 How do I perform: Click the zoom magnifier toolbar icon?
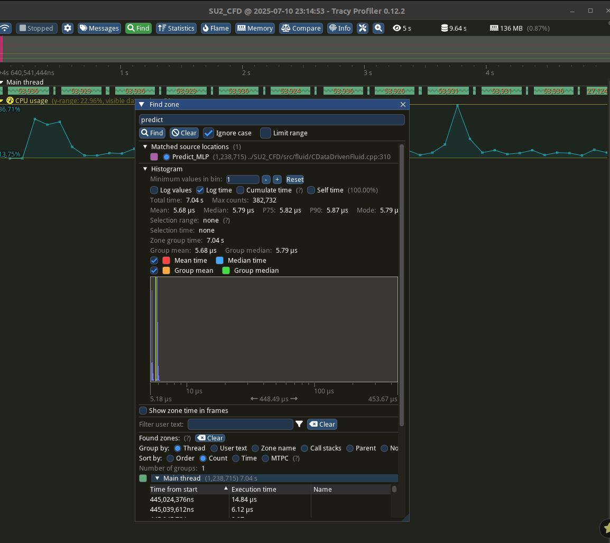coord(378,28)
